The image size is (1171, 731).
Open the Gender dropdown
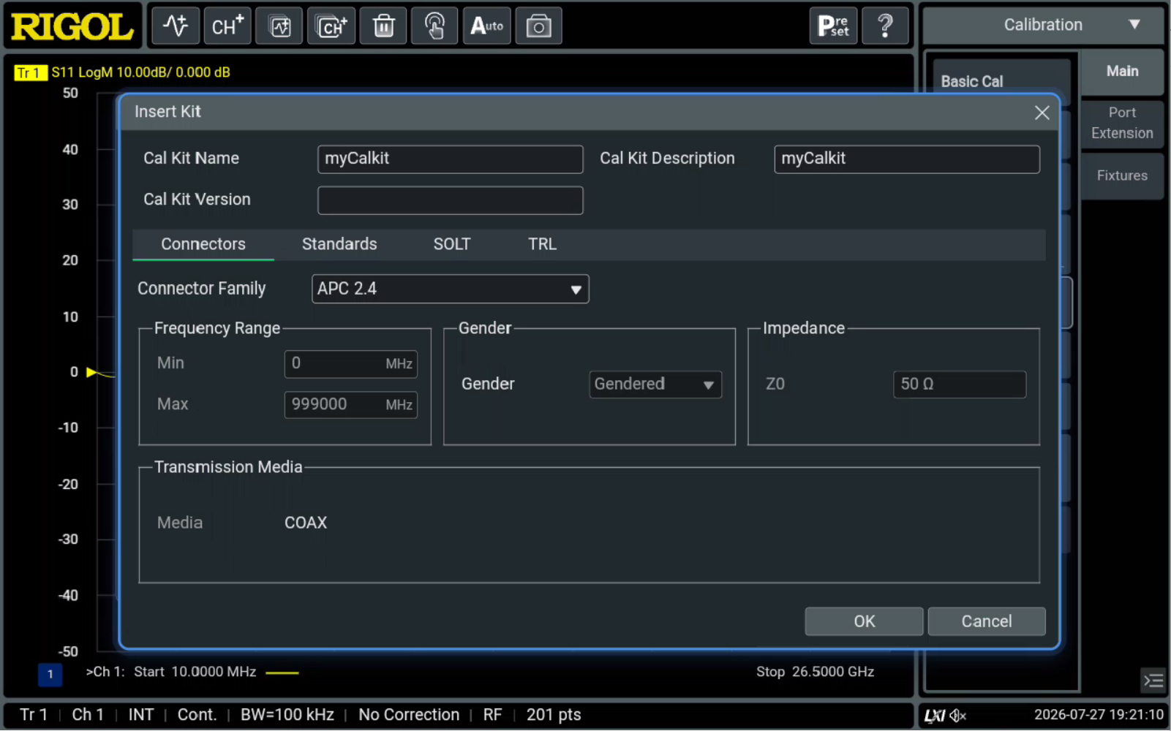pyautogui.click(x=655, y=385)
